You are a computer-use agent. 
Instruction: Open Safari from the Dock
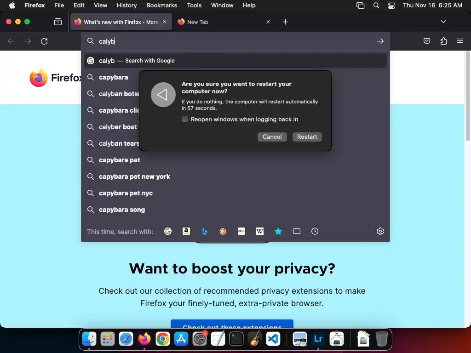[126, 339]
